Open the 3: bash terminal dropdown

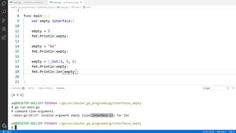click(x=215, y=88)
